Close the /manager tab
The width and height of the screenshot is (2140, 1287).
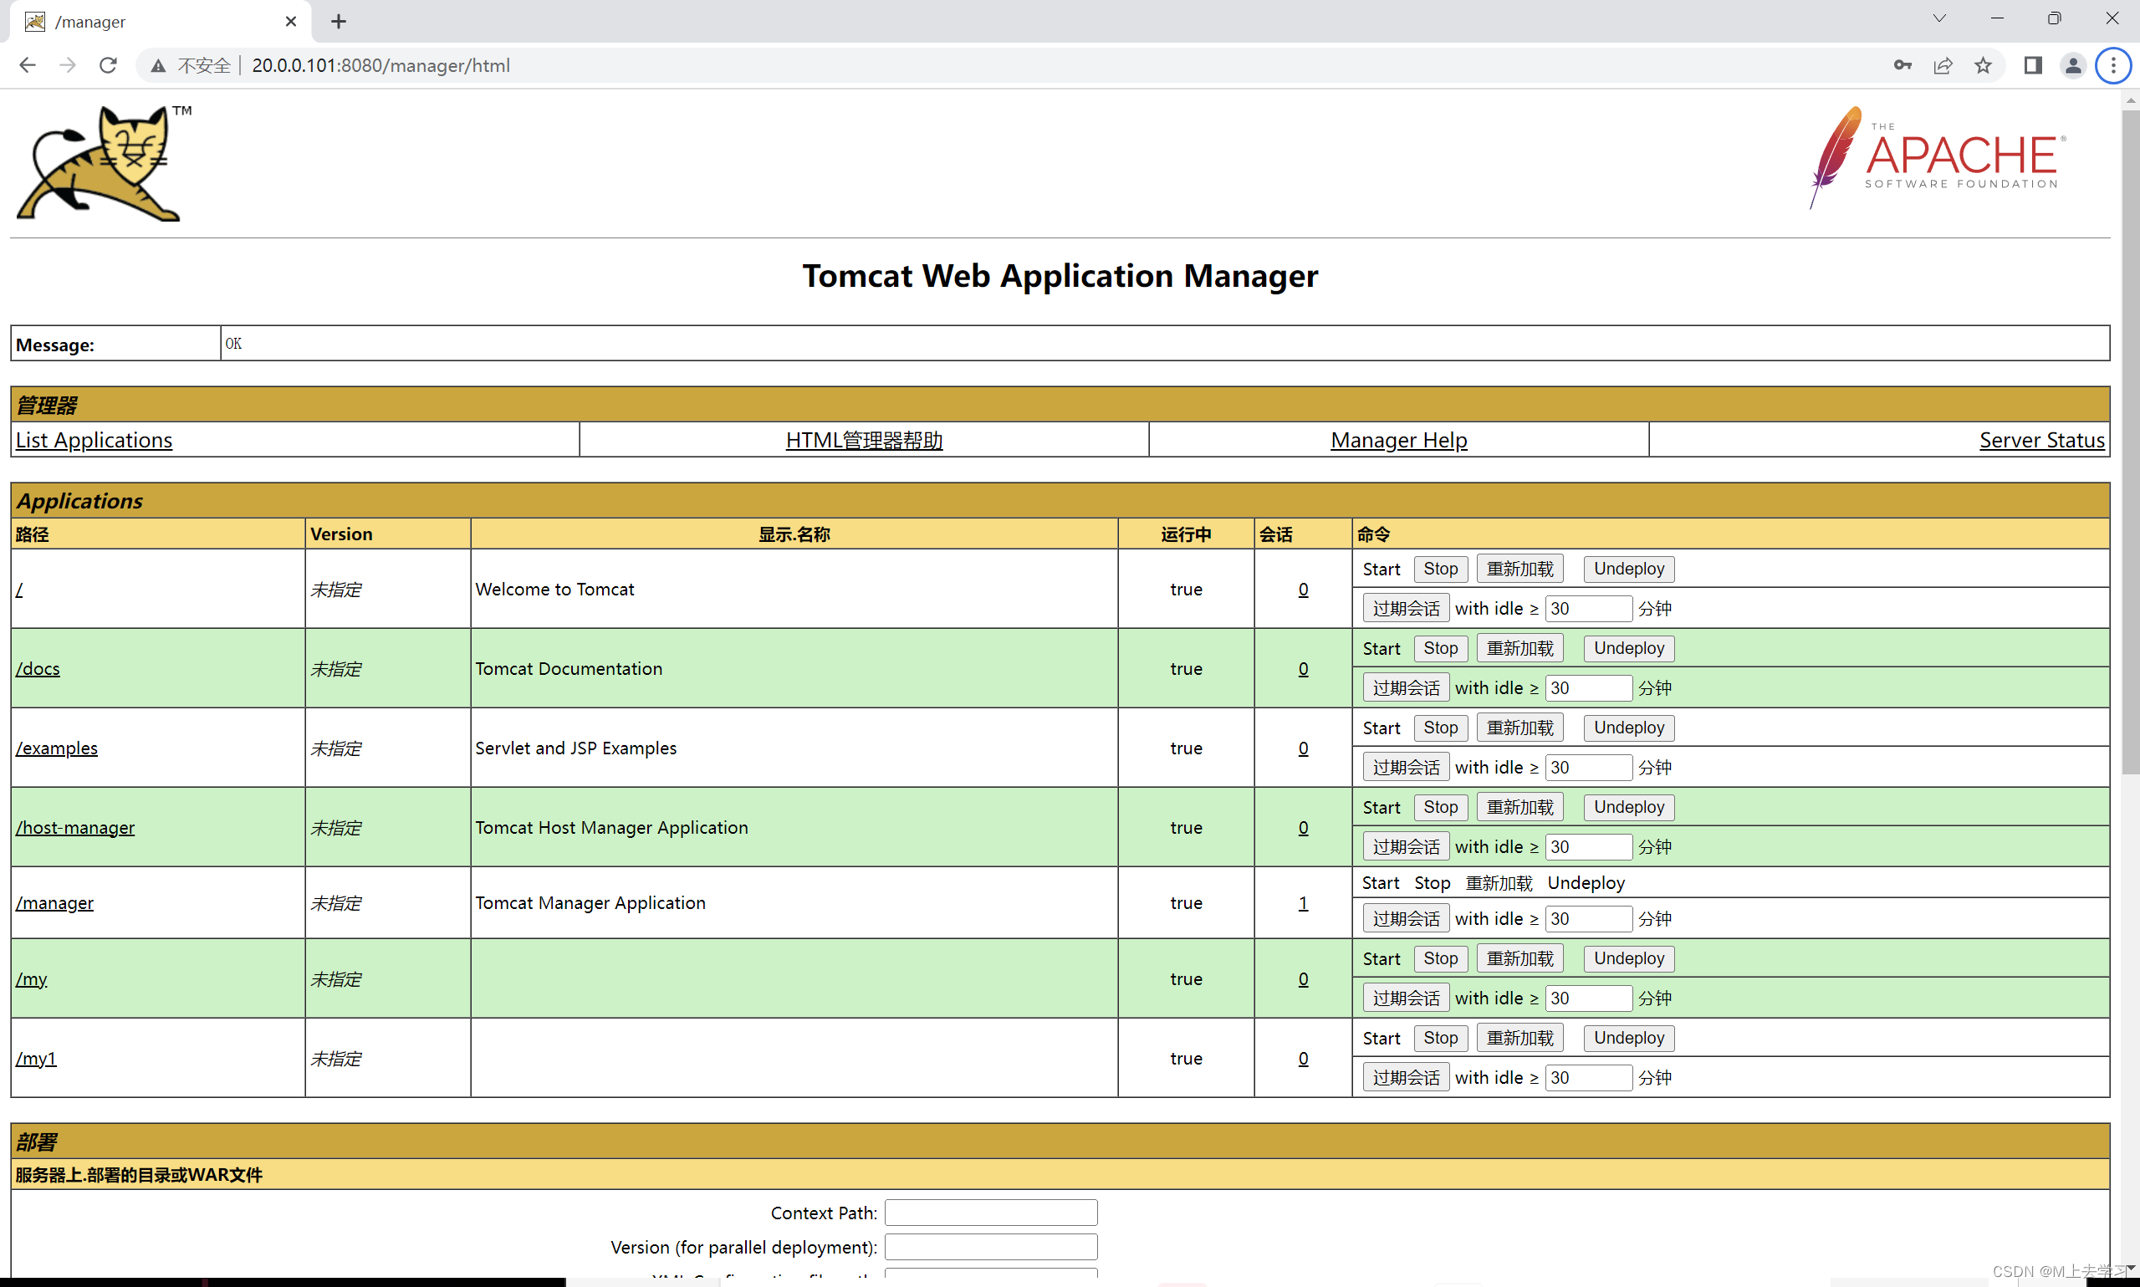point(291,22)
